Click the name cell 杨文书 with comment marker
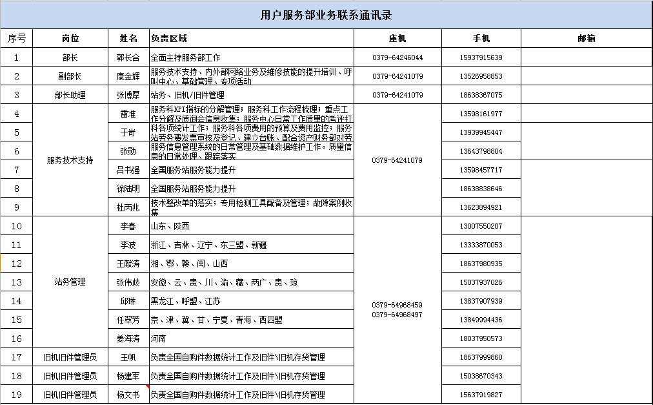This screenshot has height=405, width=653. [x=128, y=395]
